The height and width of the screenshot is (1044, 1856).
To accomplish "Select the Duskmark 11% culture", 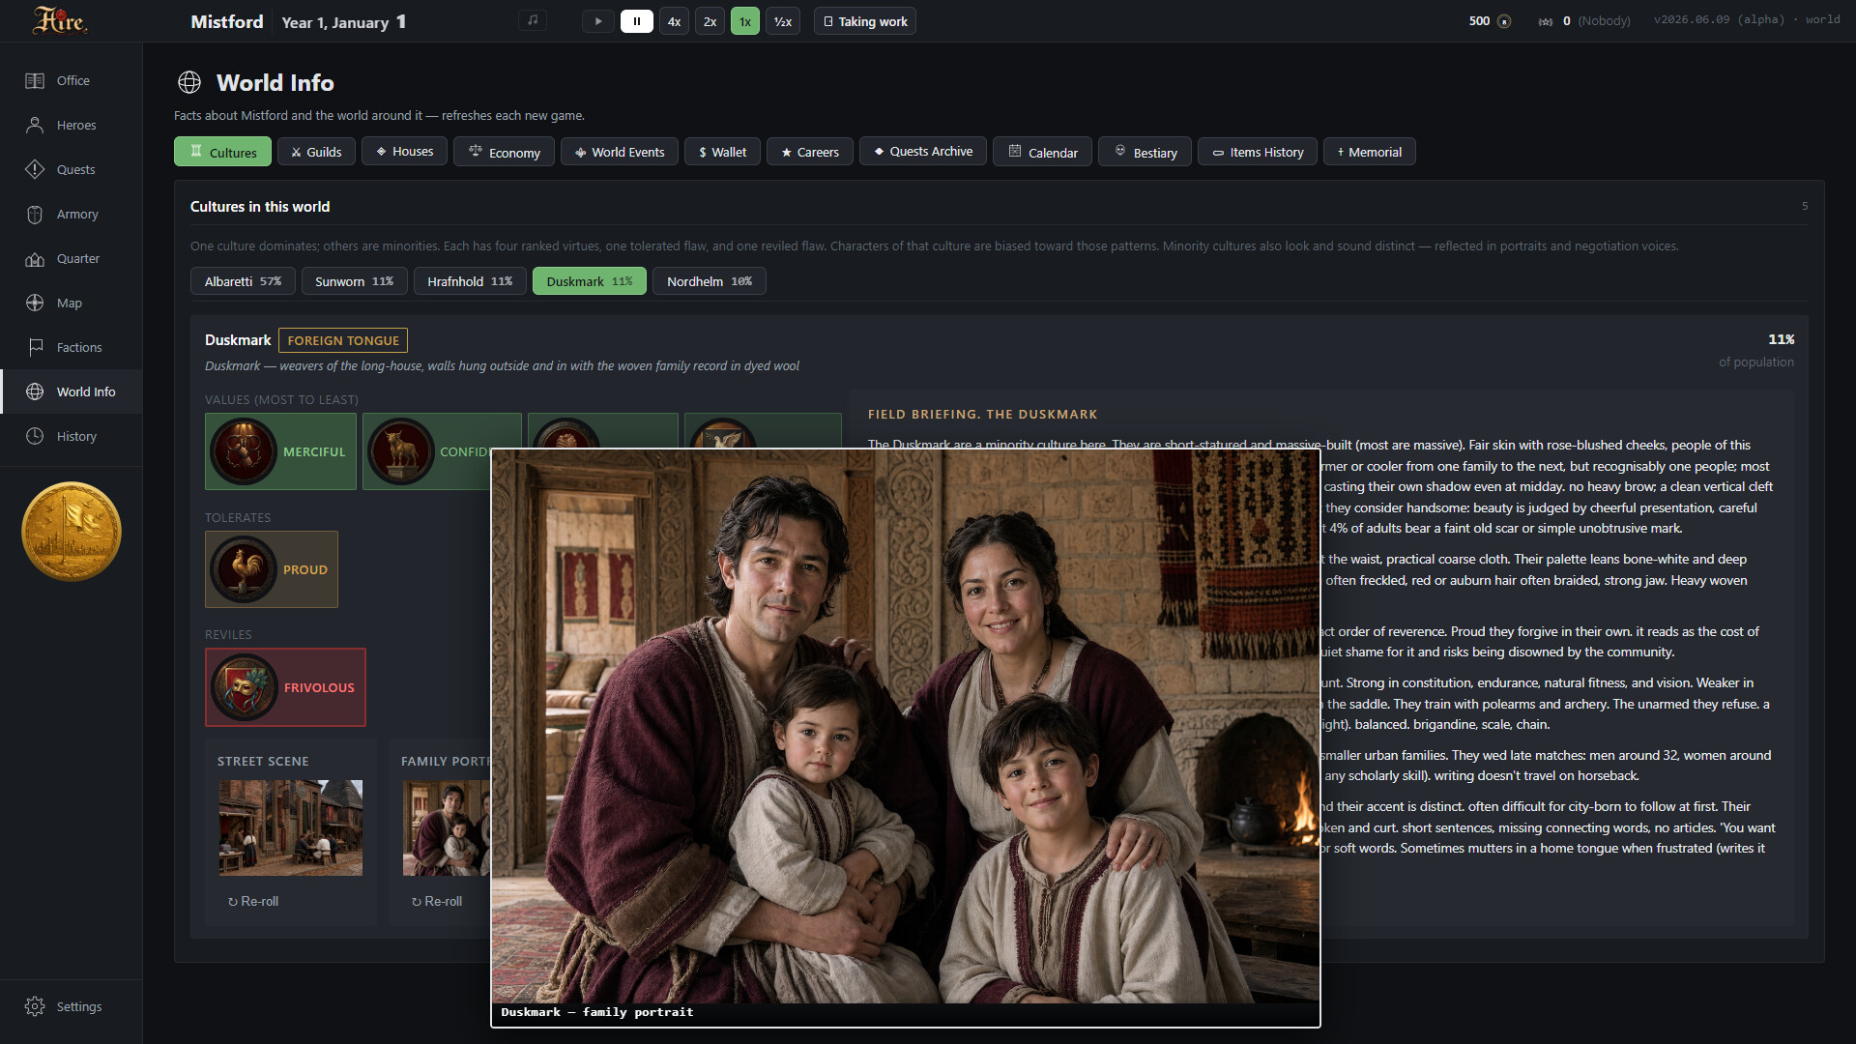I will click(590, 281).
